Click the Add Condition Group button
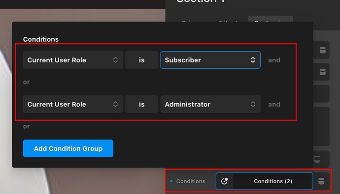Image resolution: width=340 pixels, height=194 pixels. [68, 148]
